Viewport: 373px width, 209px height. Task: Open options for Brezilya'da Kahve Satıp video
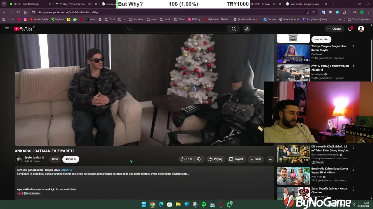pos(354,169)
